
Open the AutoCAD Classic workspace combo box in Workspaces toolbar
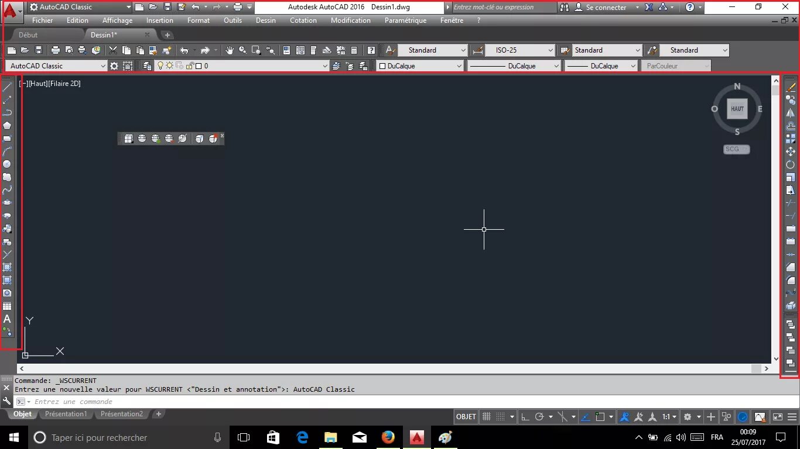(x=56, y=66)
